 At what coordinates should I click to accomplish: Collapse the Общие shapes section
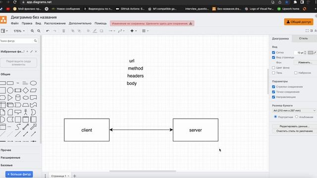click(x=5, y=74)
